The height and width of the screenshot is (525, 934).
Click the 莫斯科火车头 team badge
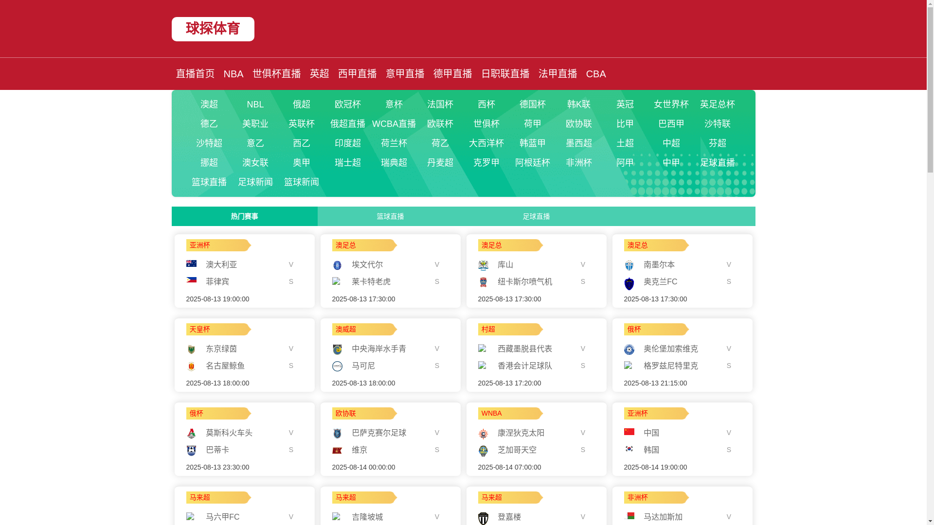[191, 433]
